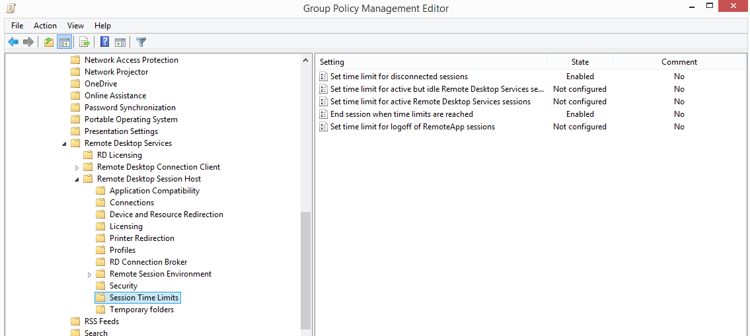Collapse the Remote Desktop Session Host node

tap(77, 180)
